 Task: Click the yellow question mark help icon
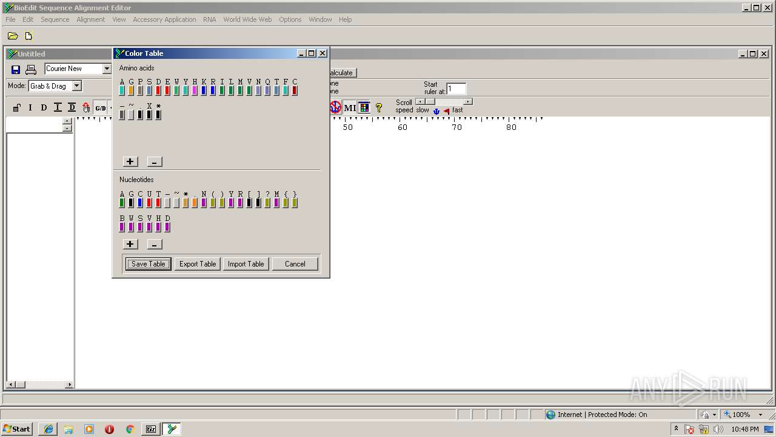(x=379, y=107)
